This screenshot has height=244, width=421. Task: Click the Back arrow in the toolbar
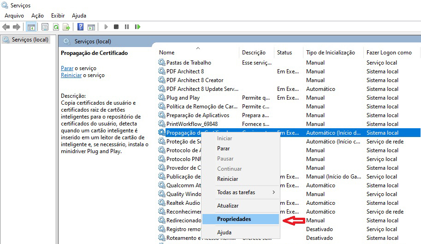(6, 27)
